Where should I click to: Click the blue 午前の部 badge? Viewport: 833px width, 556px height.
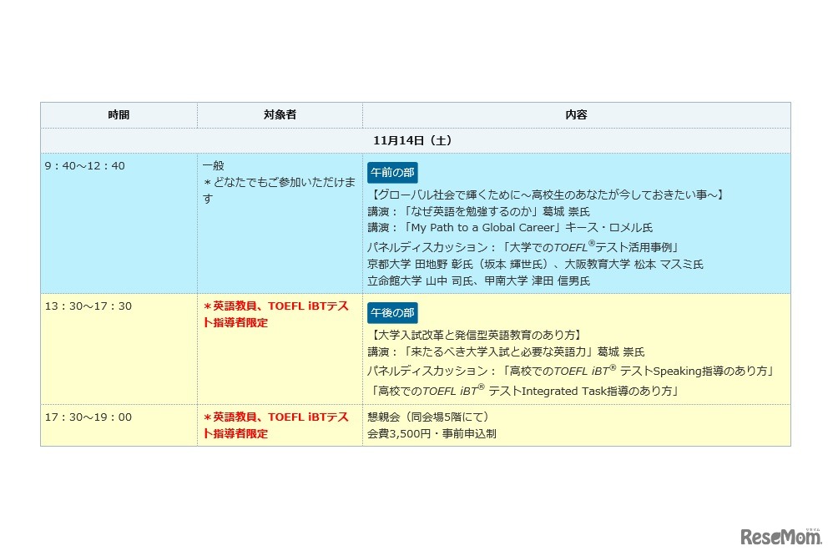391,172
